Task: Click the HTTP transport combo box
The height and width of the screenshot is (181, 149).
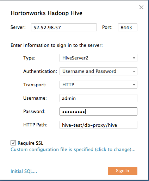Action: click(x=98, y=85)
